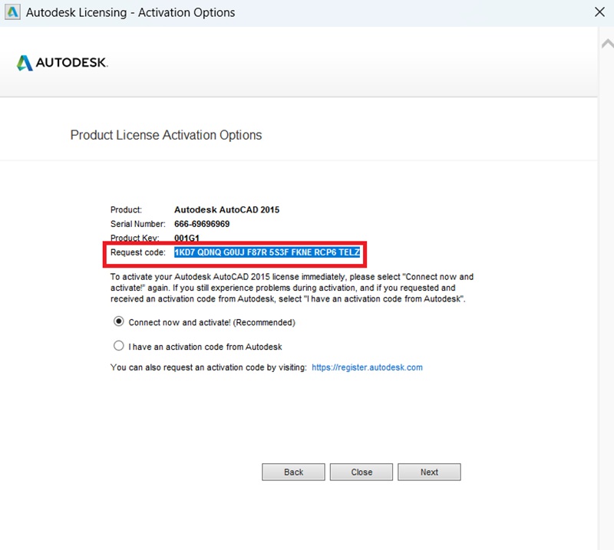Click the Autodesk icon in the title bar
Viewport: 614px width, 550px height.
[12, 12]
